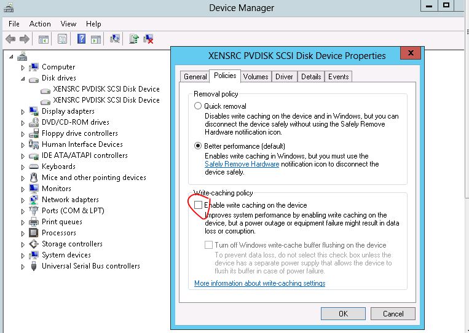Screen dimensions: 469x333
Task: Click the Properties toolbar icon
Action: [x=62, y=39]
